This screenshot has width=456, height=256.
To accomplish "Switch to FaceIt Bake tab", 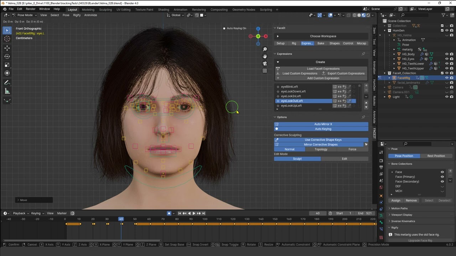I will pos(321,43).
